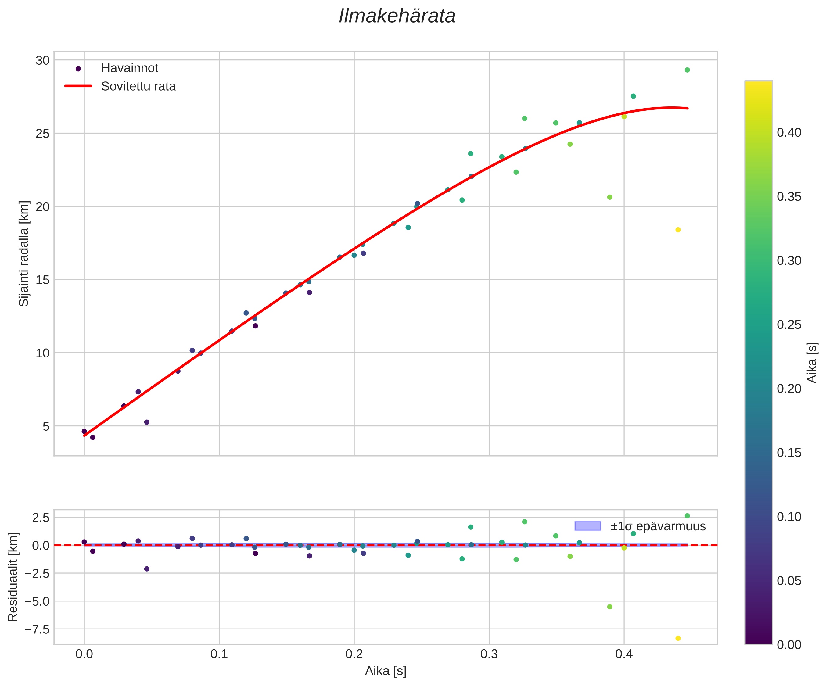Viewport: 826px width, 685px height.
Task: Click the yellow data point near 18 km
Action: 678,230
